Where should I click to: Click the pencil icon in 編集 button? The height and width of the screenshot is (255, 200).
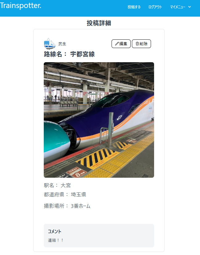click(x=117, y=44)
